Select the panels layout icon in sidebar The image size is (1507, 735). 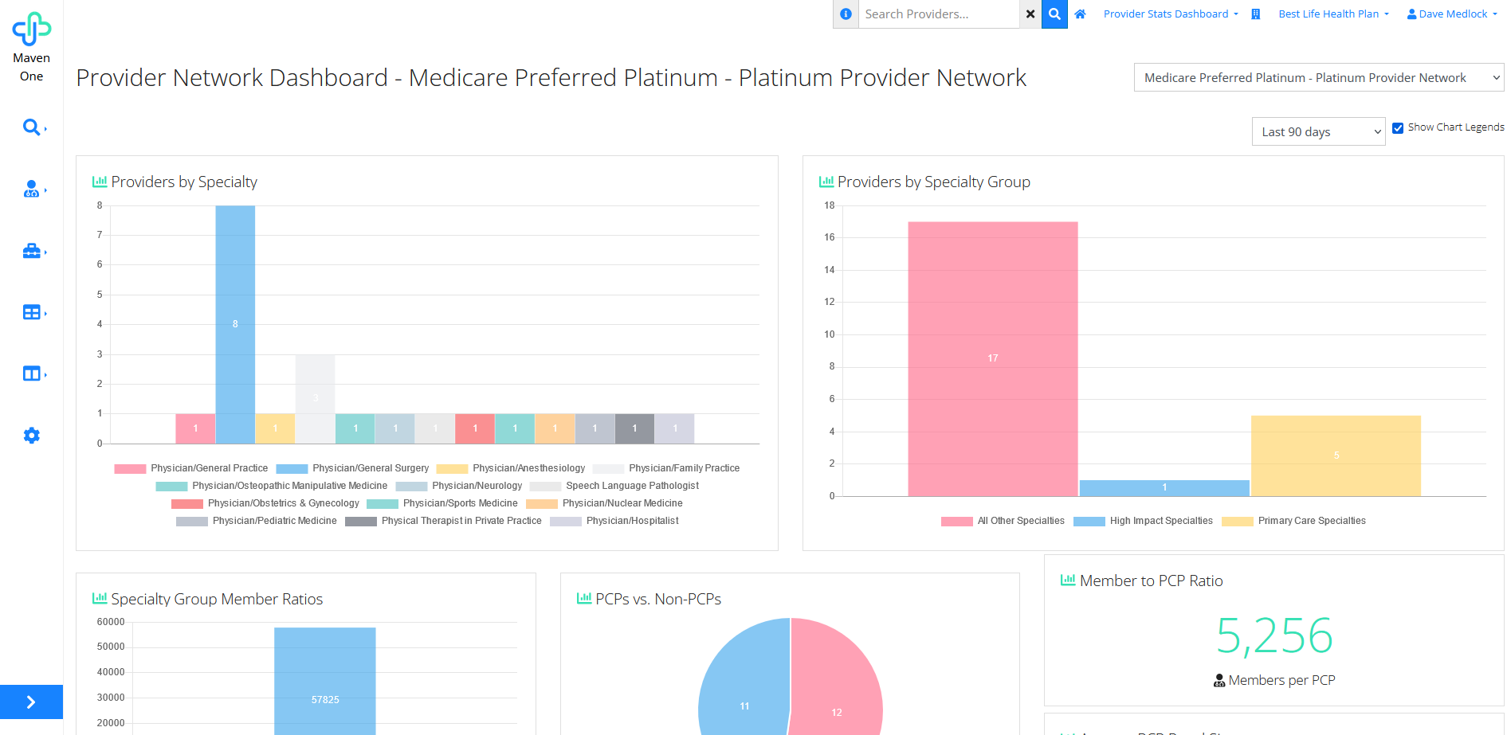click(31, 373)
